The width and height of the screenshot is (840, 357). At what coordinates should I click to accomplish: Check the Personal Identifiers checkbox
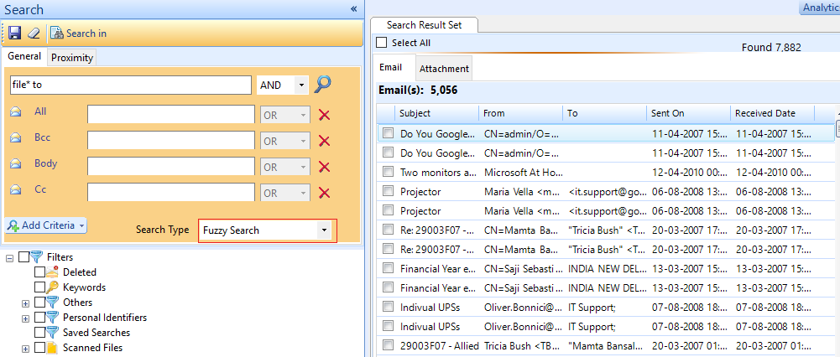(x=39, y=318)
